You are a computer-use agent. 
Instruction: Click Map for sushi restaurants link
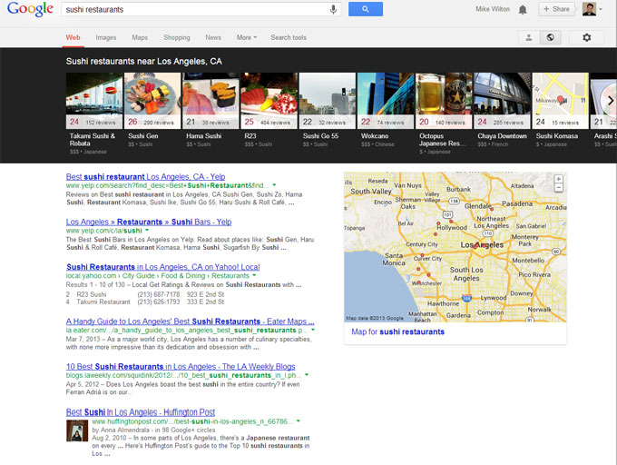point(397,331)
